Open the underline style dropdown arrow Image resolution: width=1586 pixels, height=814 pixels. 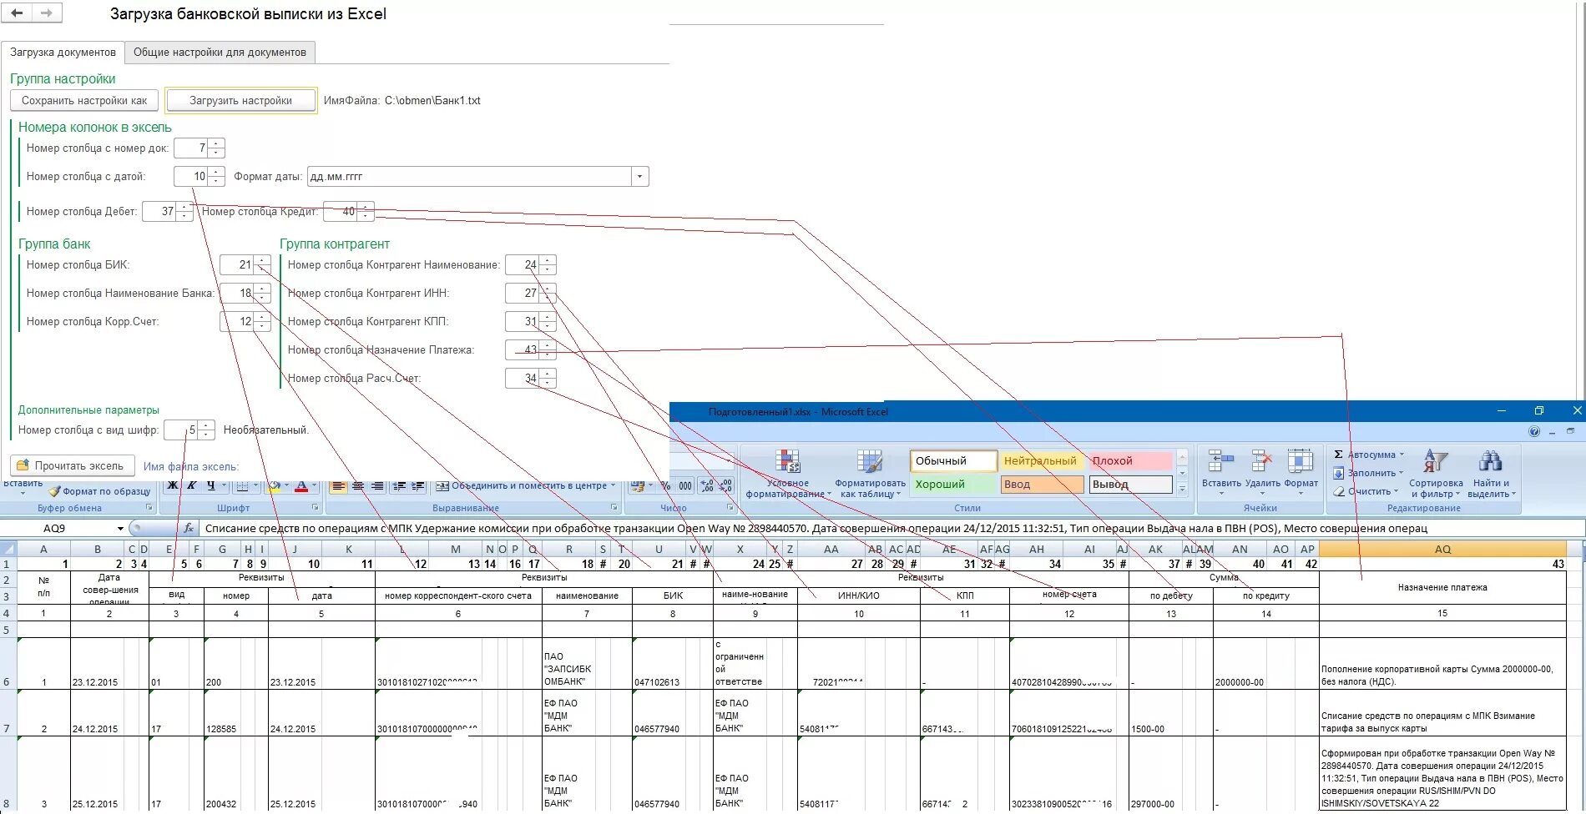coord(223,485)
